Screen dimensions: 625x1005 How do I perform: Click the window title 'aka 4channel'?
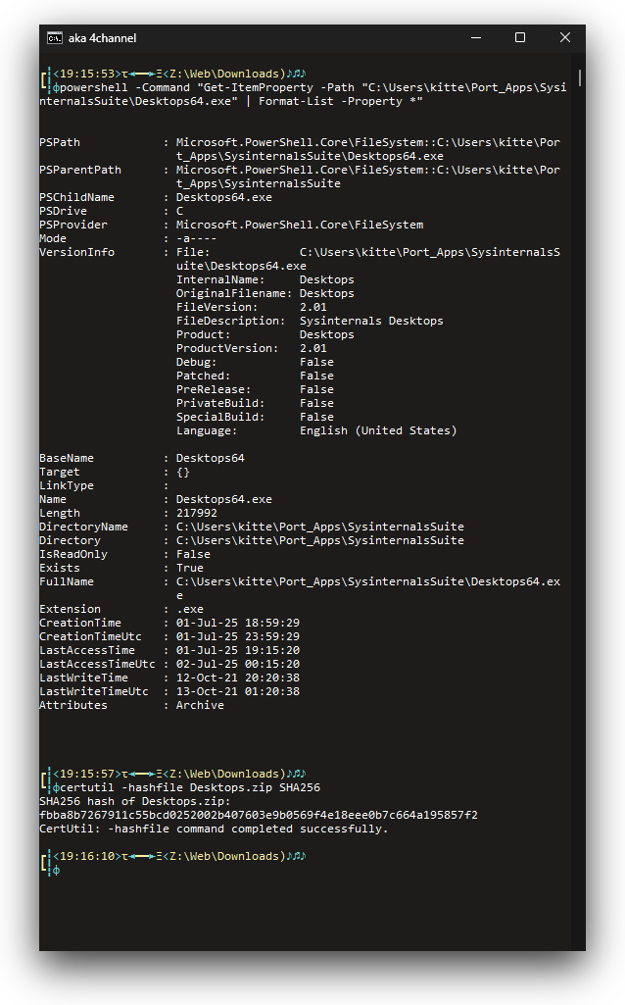click(x=103, y=38)
